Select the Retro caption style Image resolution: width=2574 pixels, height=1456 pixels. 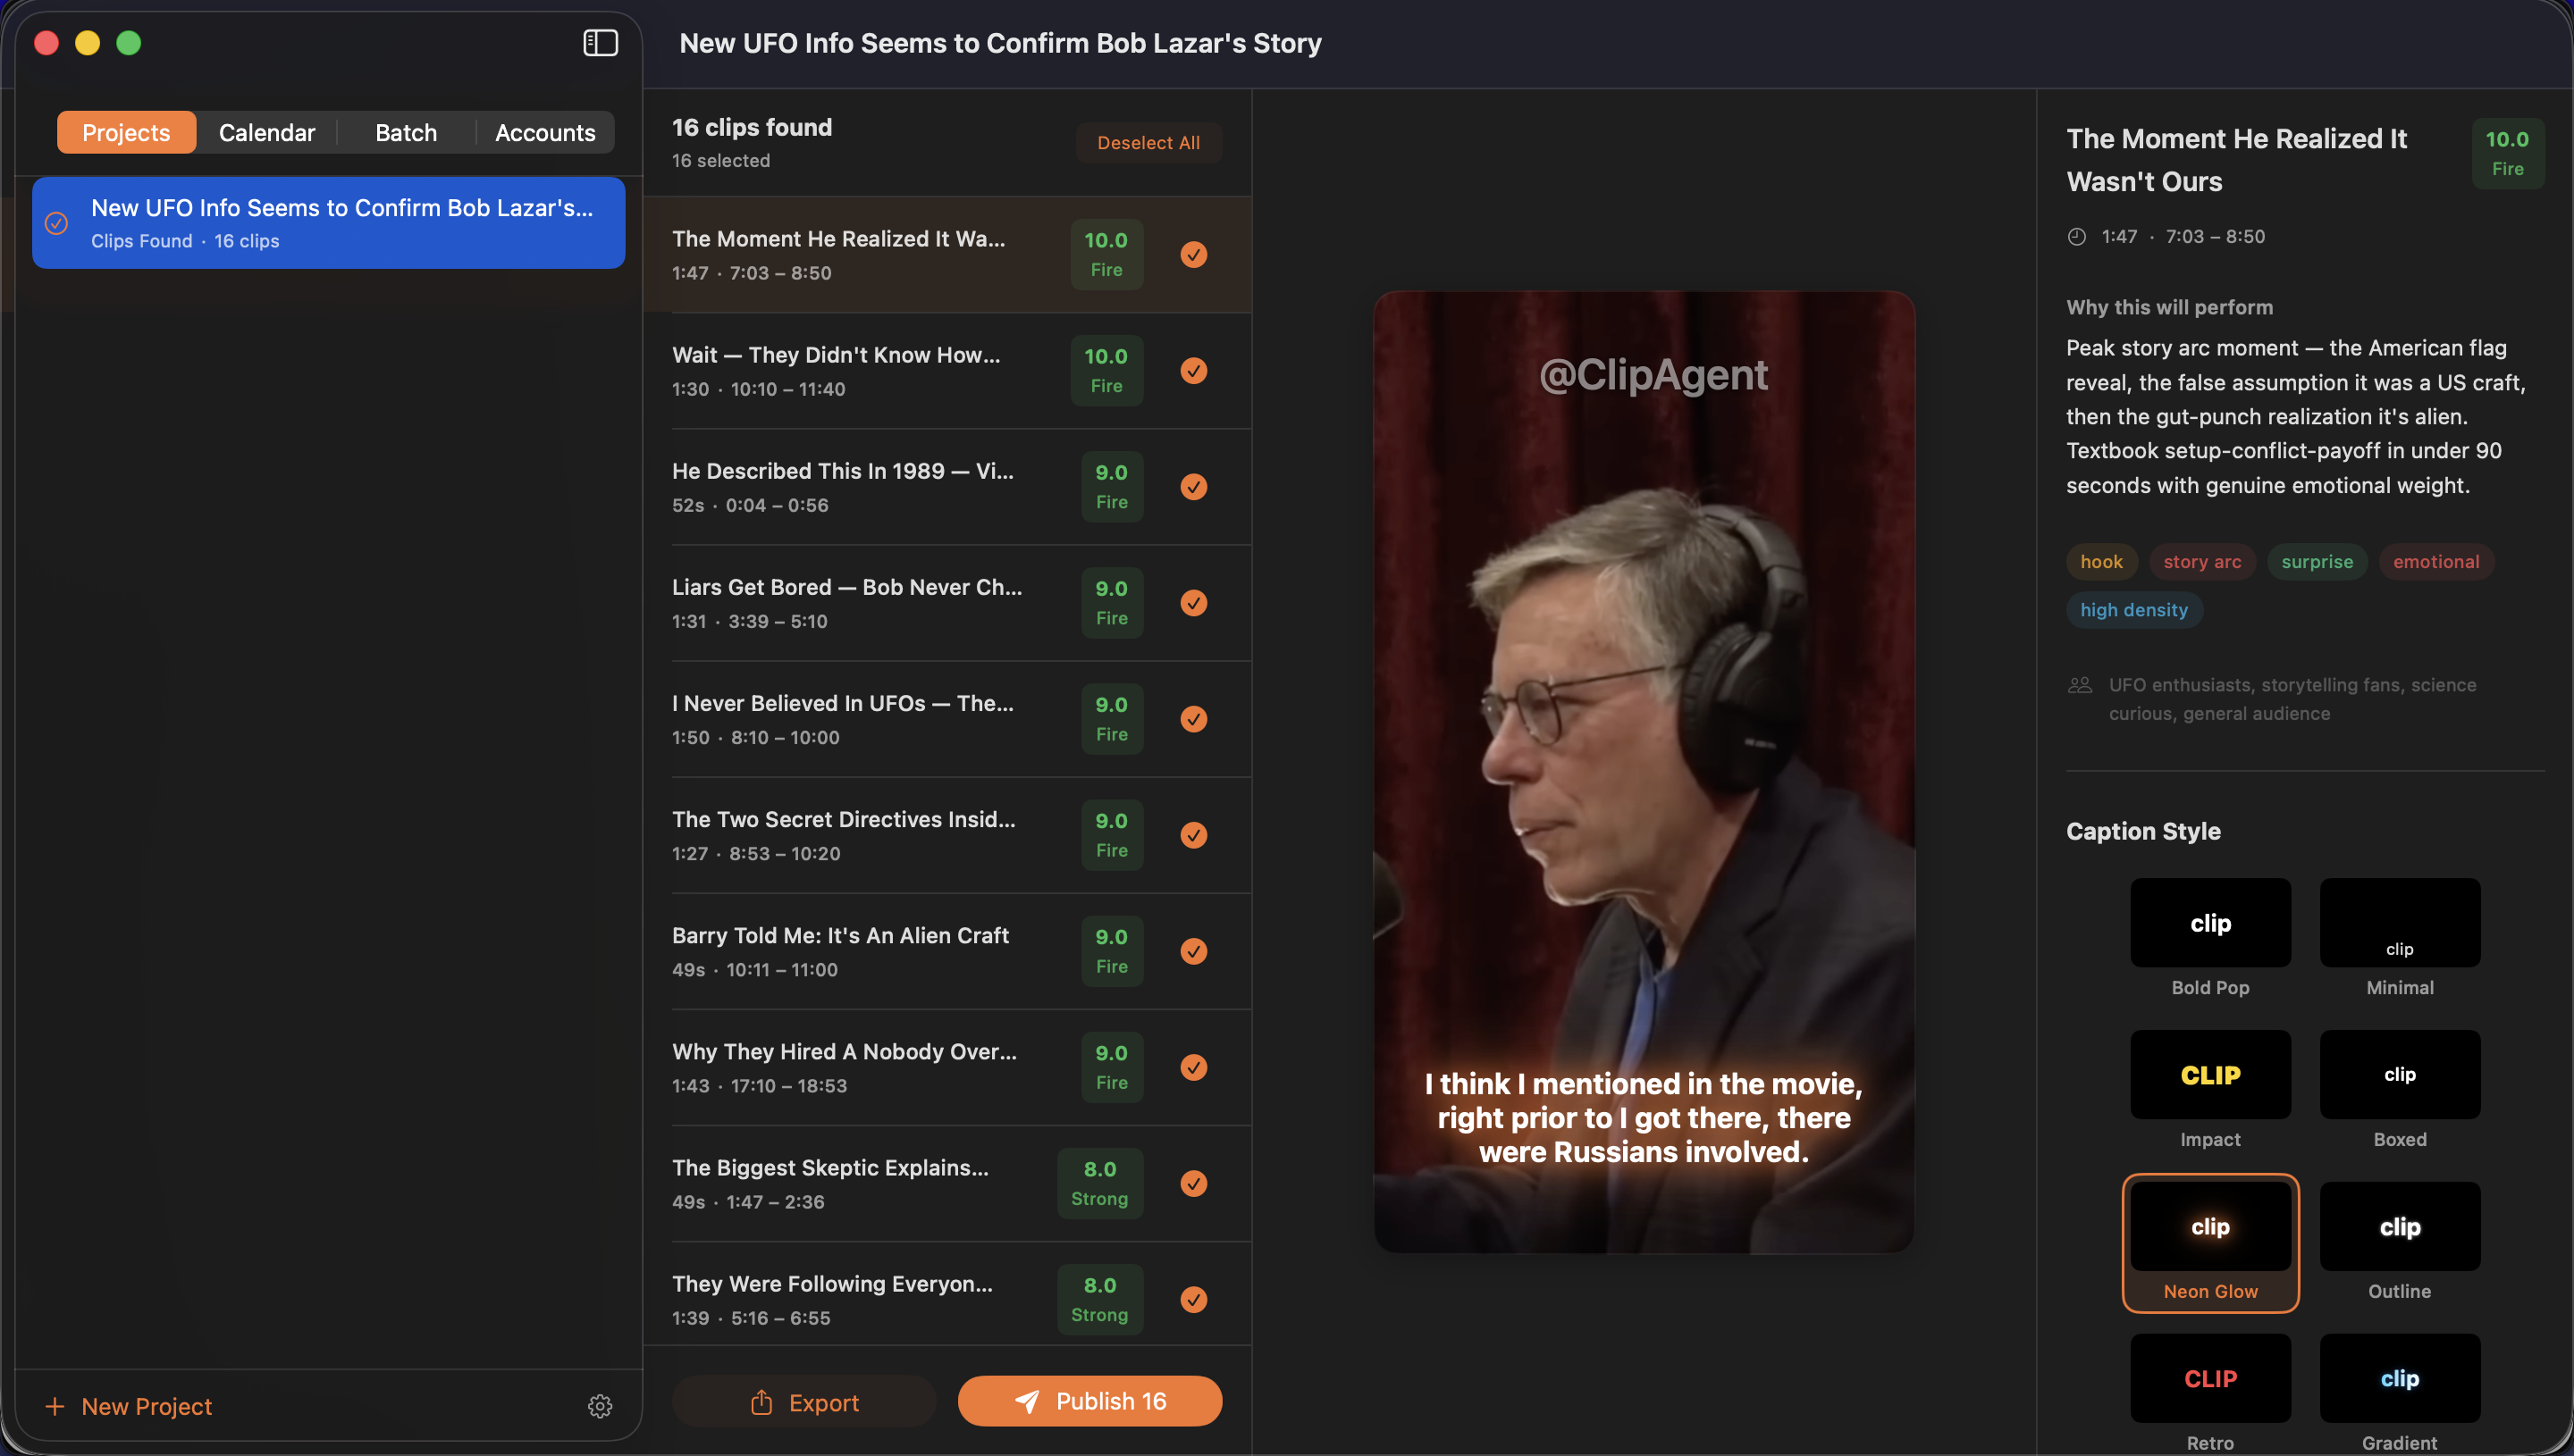[x=2210, y=1378]
